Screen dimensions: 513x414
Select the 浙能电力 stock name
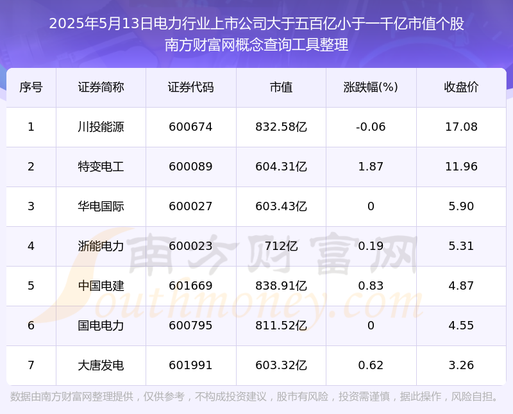click(x=101, y=246)
